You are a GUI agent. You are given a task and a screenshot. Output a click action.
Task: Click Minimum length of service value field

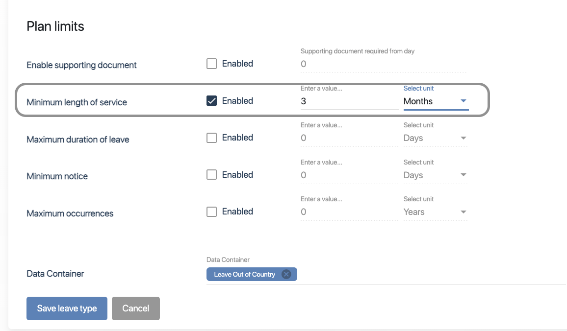tap(348, 101)
